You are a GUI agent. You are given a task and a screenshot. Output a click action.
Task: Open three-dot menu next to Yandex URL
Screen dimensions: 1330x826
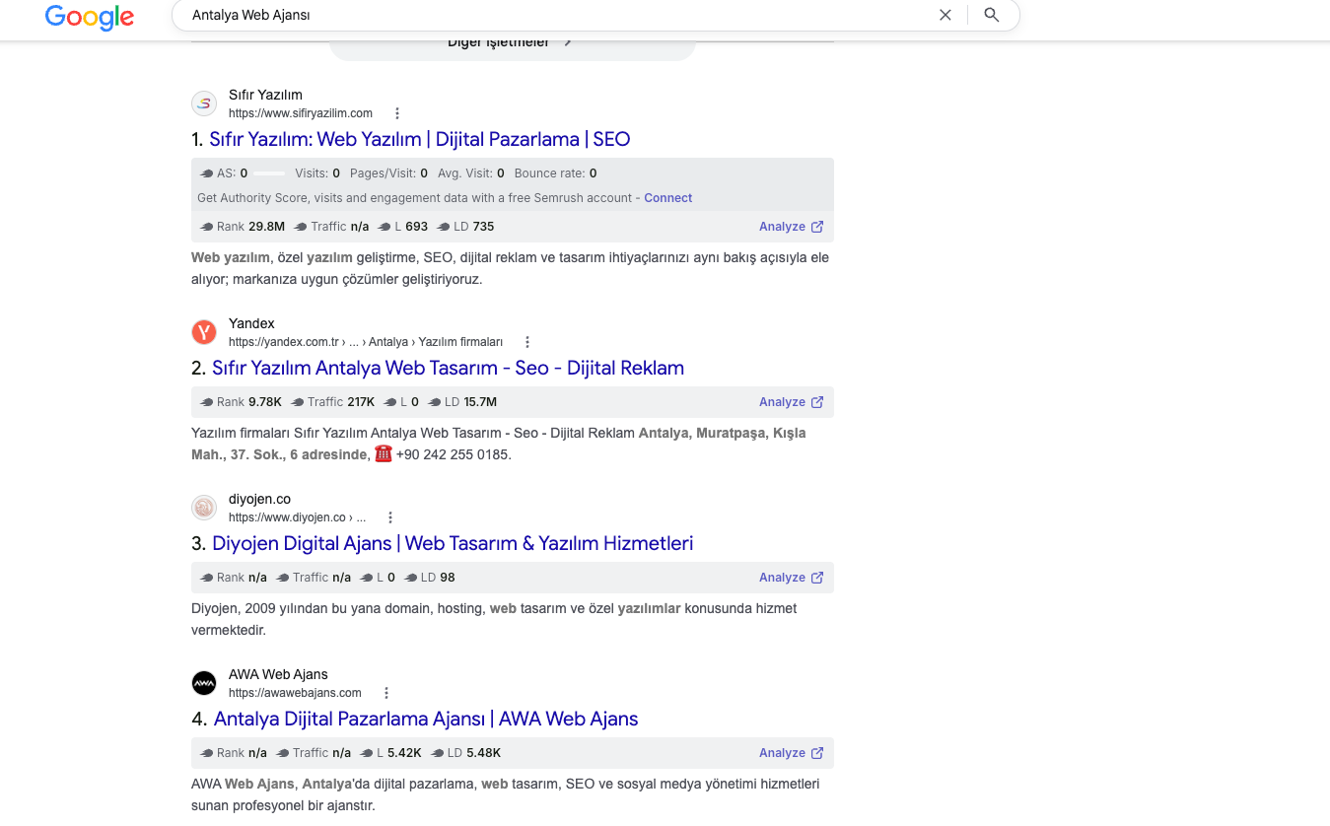click(x=527, y=342)
